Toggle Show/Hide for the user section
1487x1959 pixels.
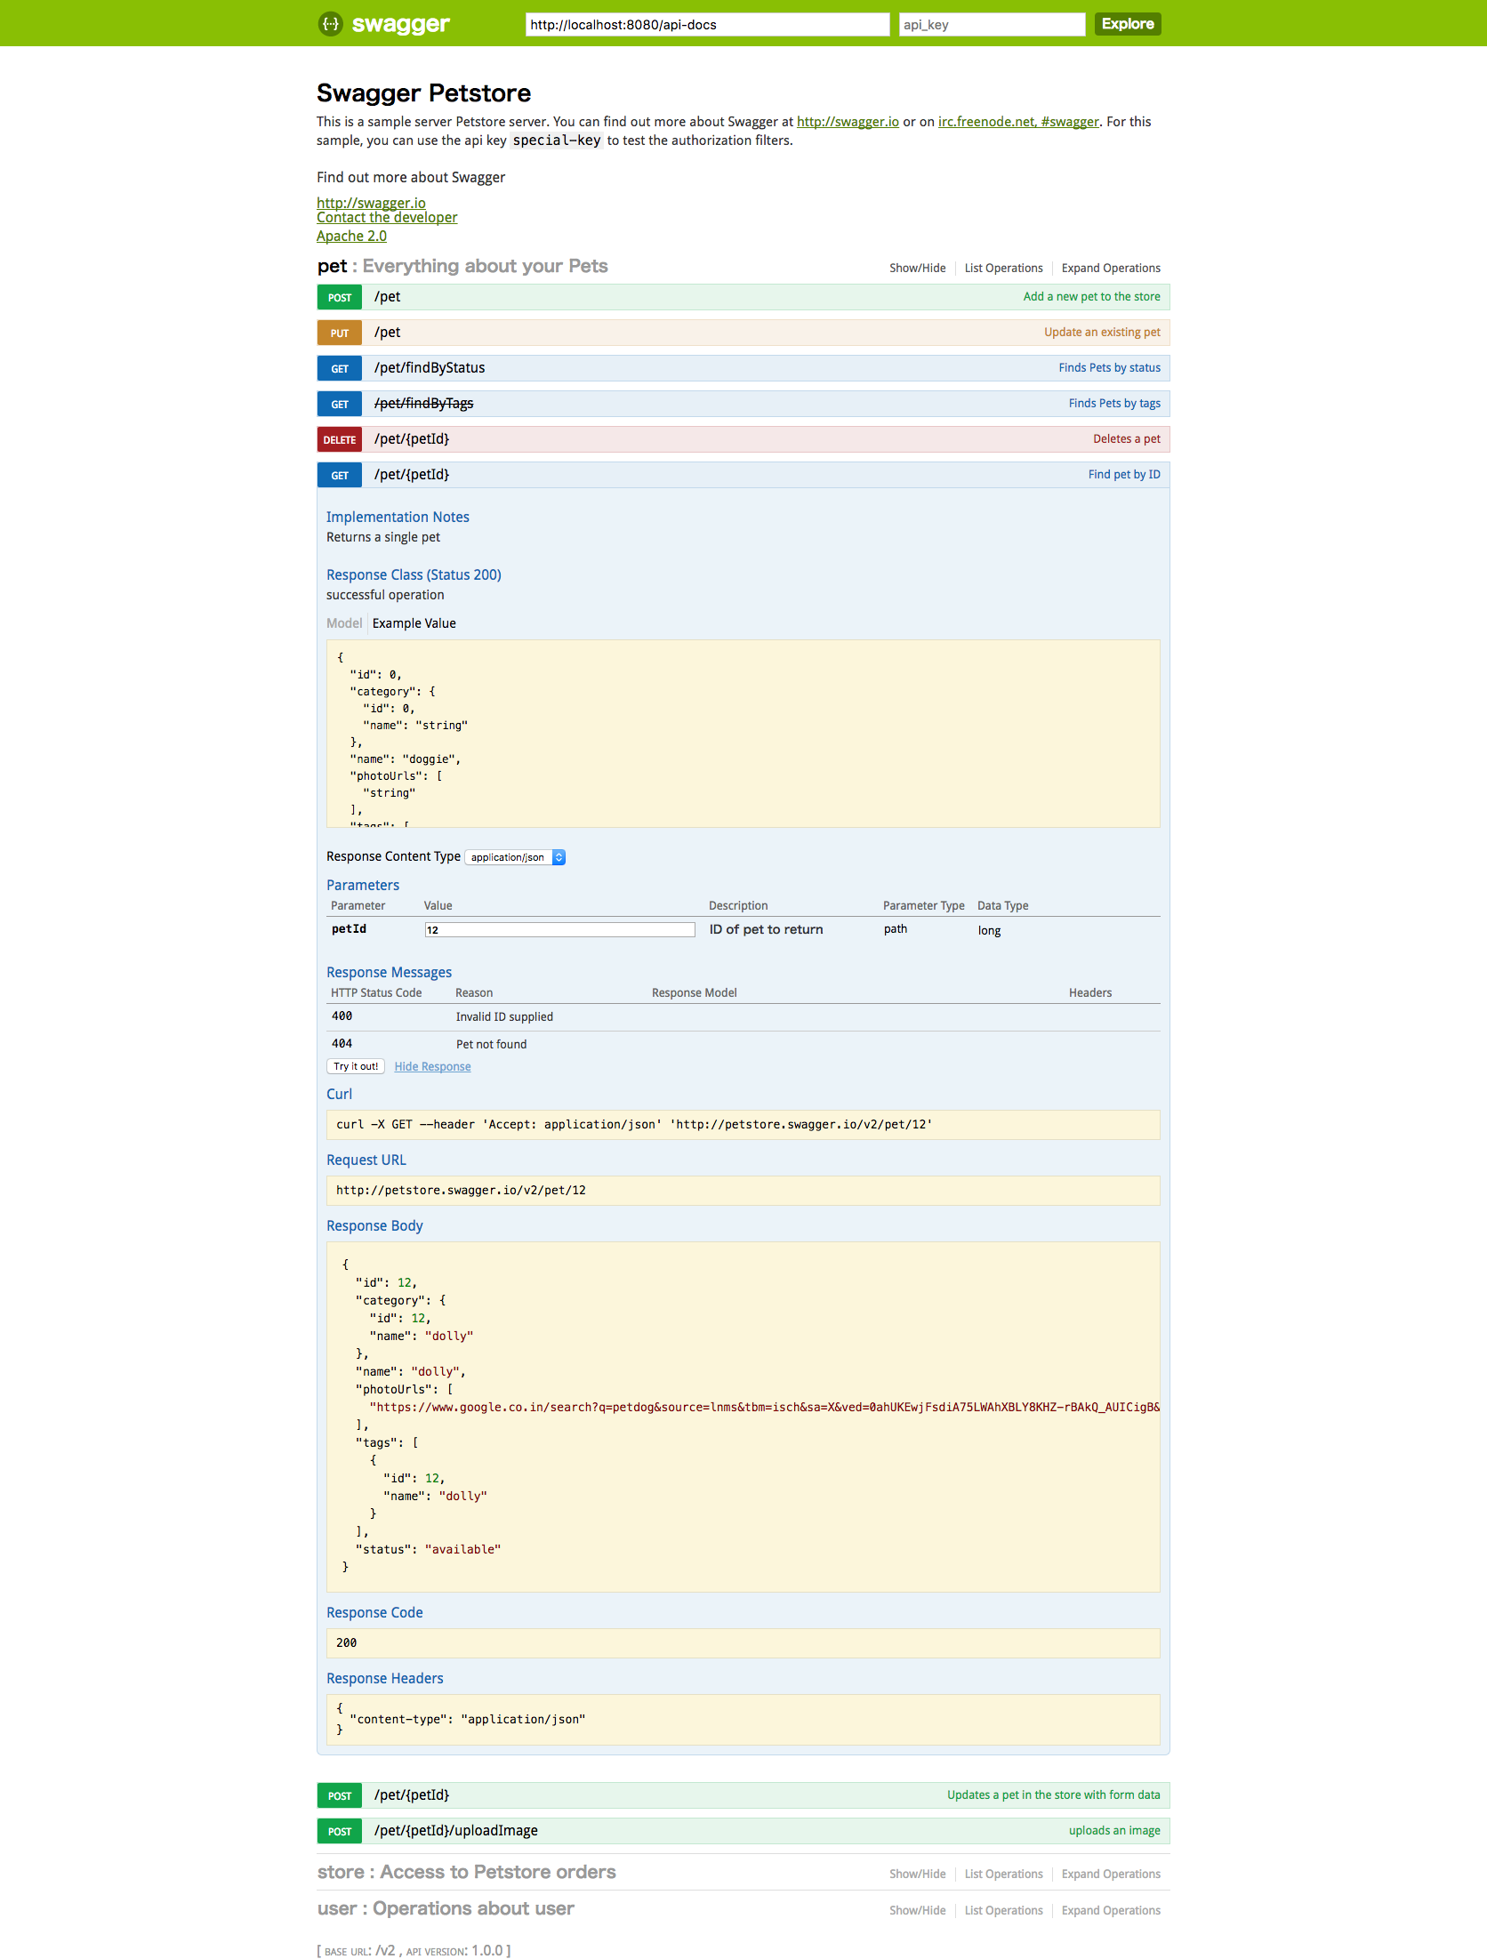(917, 1910)
